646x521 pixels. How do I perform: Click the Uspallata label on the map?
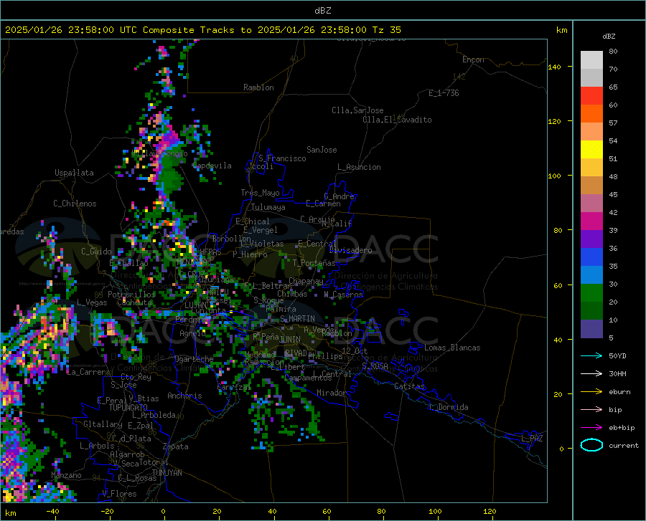[74, 173]
